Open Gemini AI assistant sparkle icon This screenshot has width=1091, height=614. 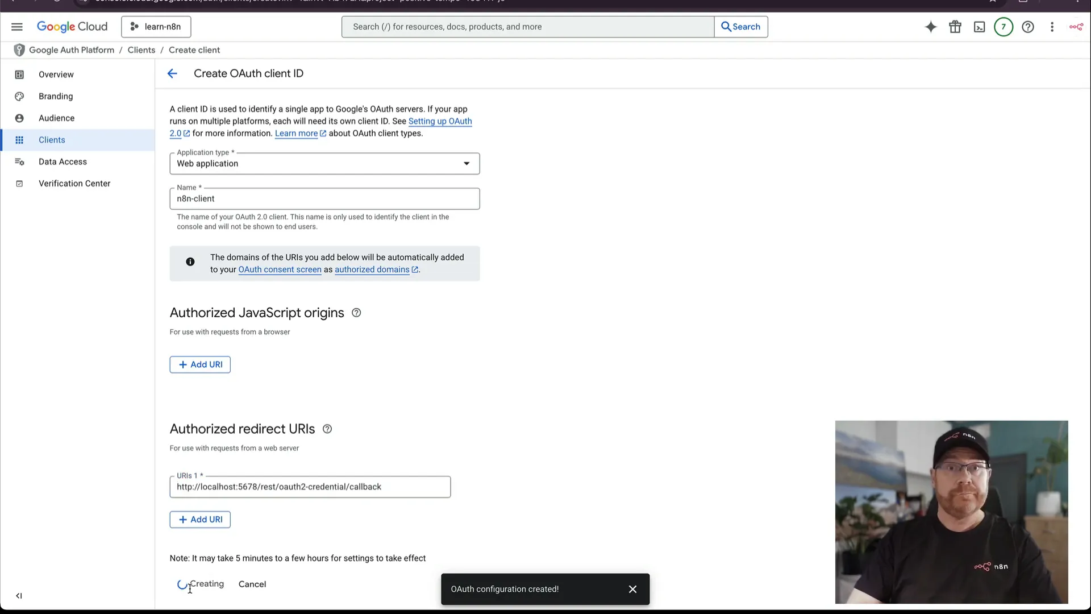931,27
